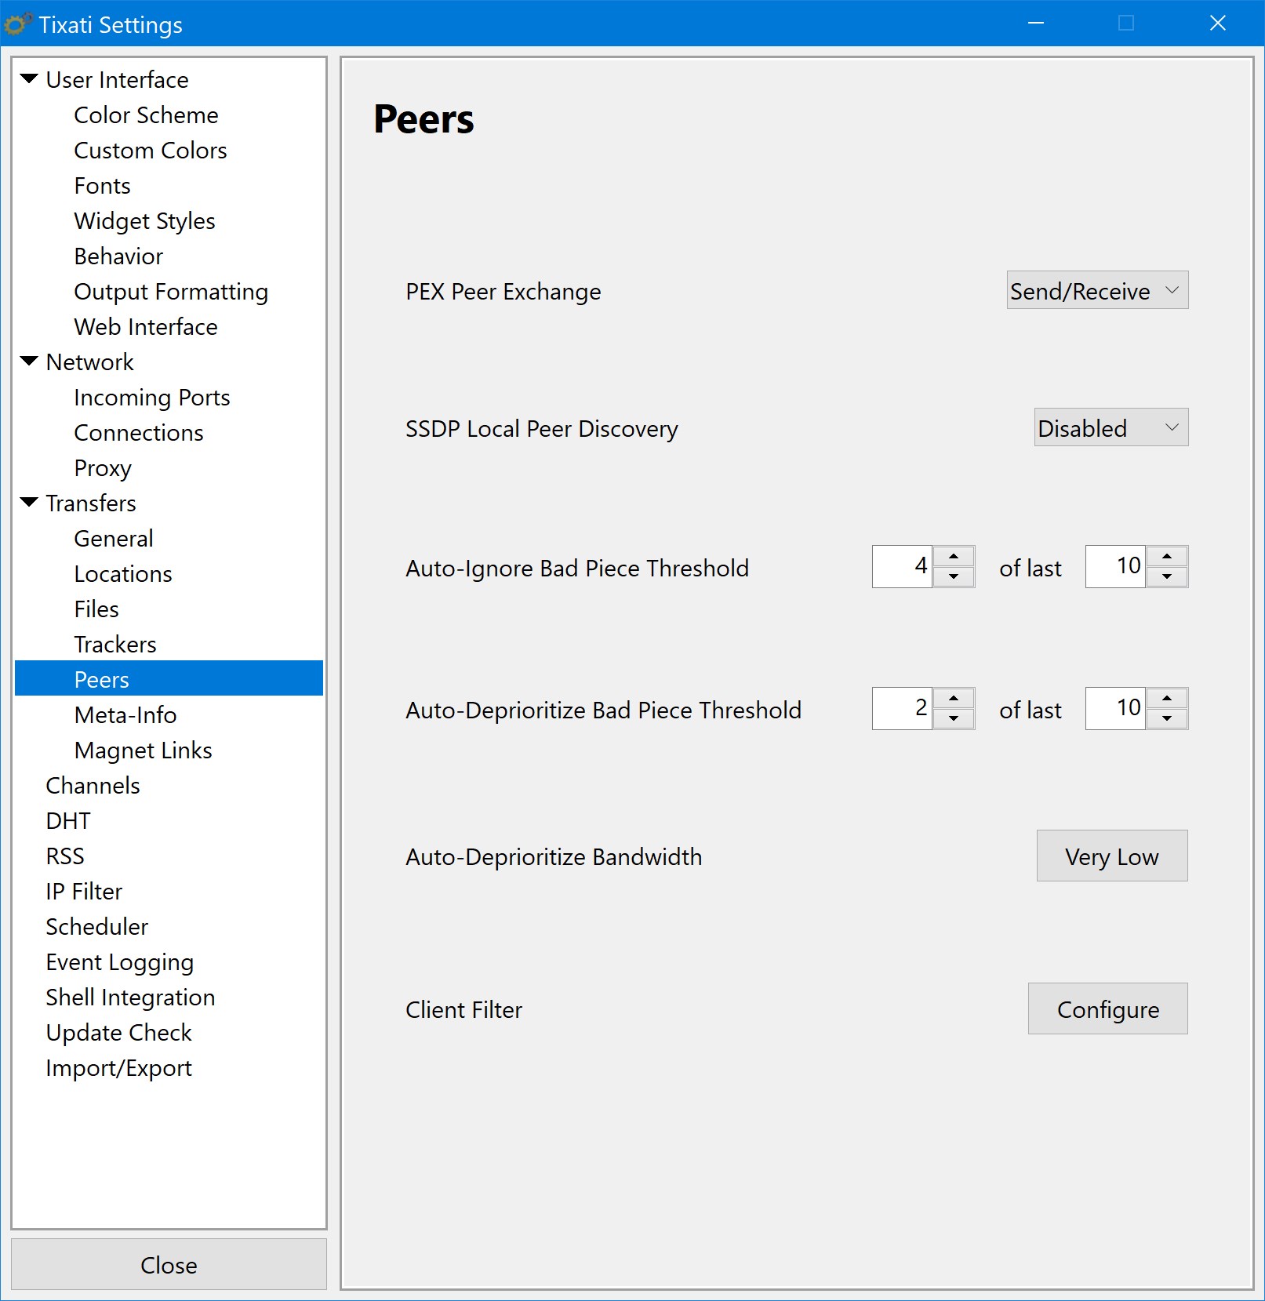Screen dimensions: 1265x1301
Task: Open Web Interface settings
Action: [x=146, y=326]
